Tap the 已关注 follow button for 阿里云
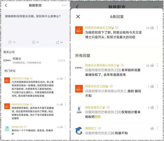Viewport: 164px width, 141px height. click(x=62, y=60)
